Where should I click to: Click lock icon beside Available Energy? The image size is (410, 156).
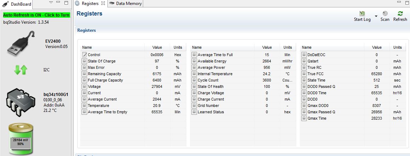(x=194, y=61)
